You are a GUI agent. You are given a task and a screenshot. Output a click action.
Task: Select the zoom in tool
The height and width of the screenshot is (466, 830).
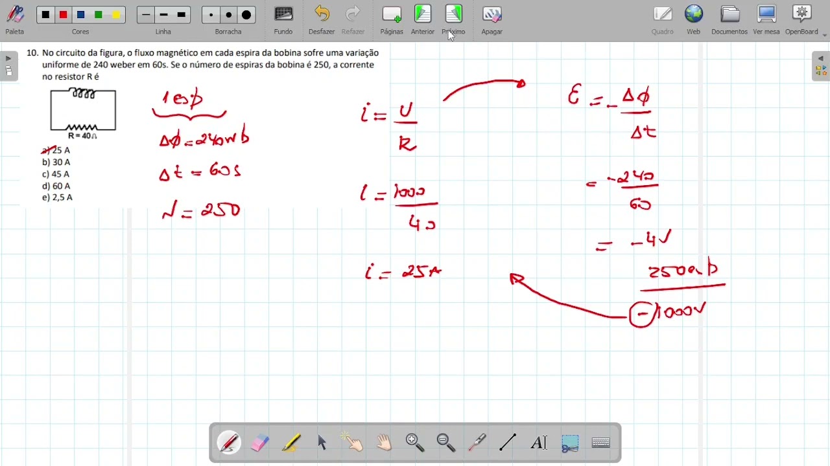coord(415,443)
